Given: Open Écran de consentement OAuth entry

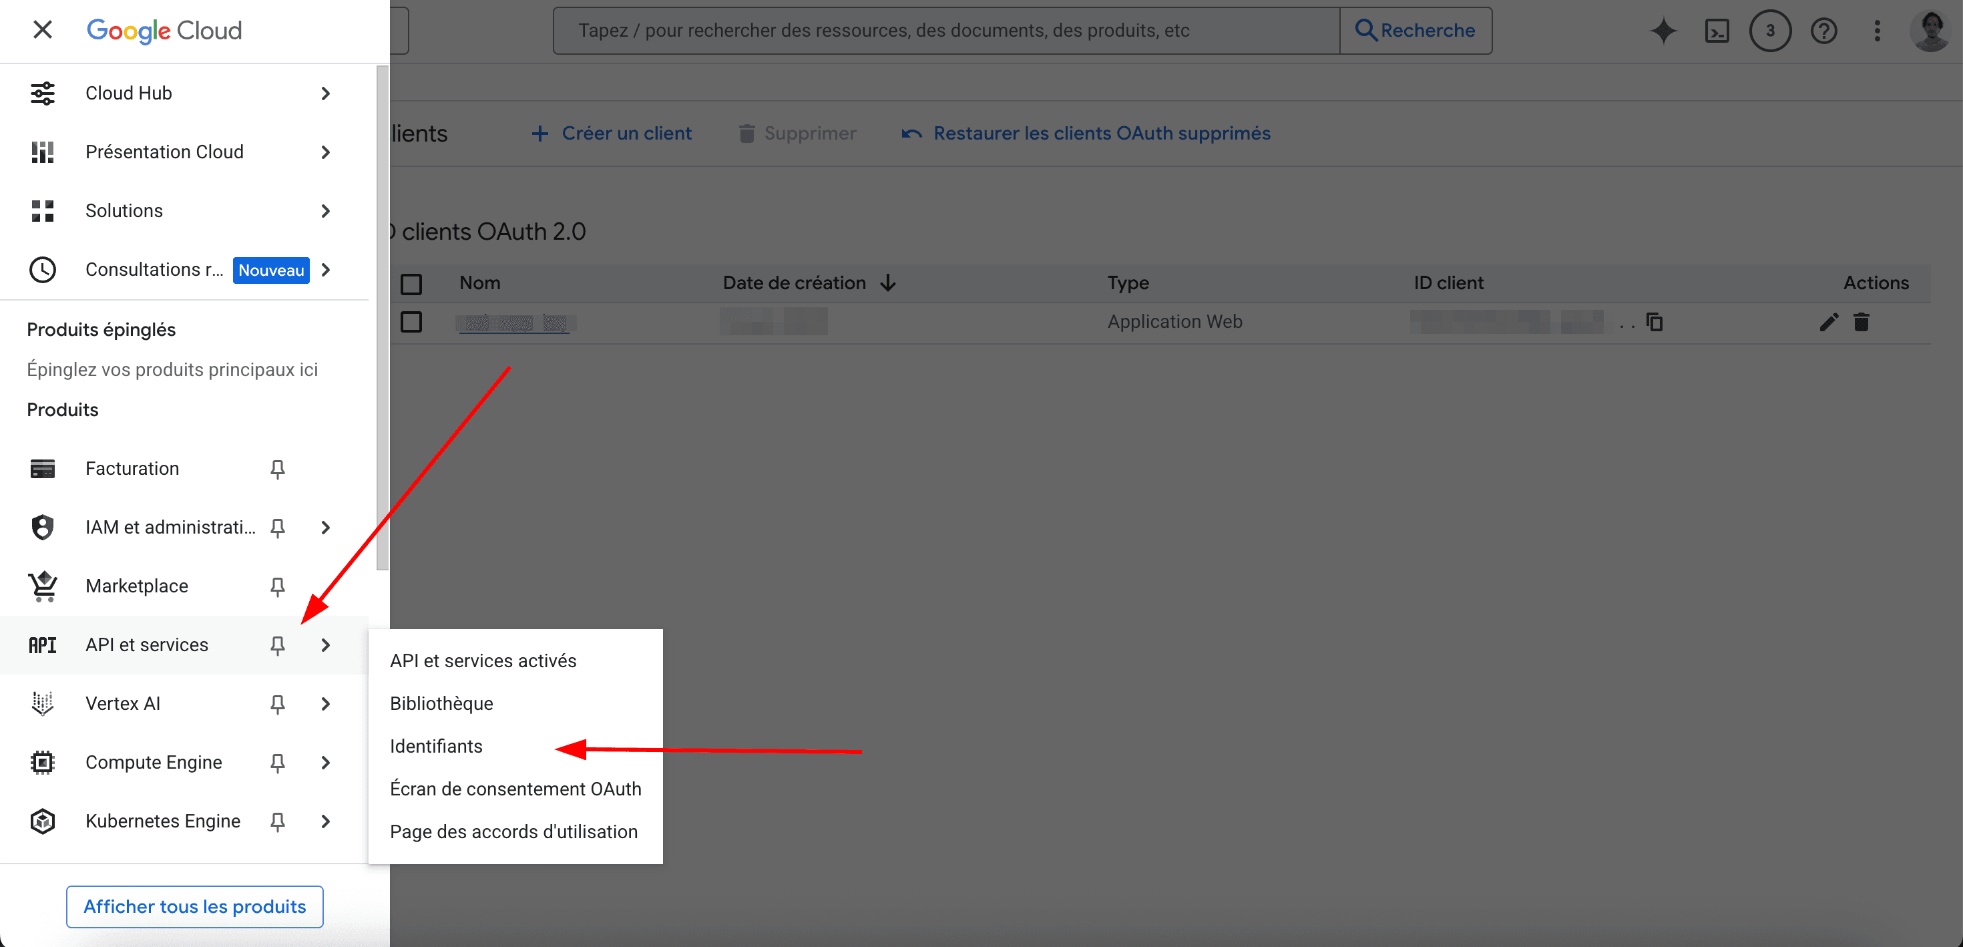Looking at the screenshot, I should click(515, 789).
